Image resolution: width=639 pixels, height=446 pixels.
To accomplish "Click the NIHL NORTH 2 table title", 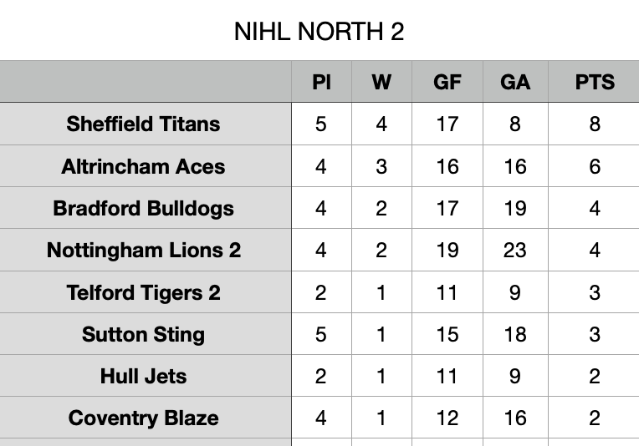I will tap(319, 32).
